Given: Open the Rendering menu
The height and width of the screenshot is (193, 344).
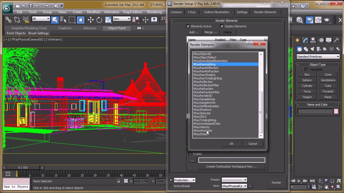Looking at the screenshot, I should click(x=155, y=12).
